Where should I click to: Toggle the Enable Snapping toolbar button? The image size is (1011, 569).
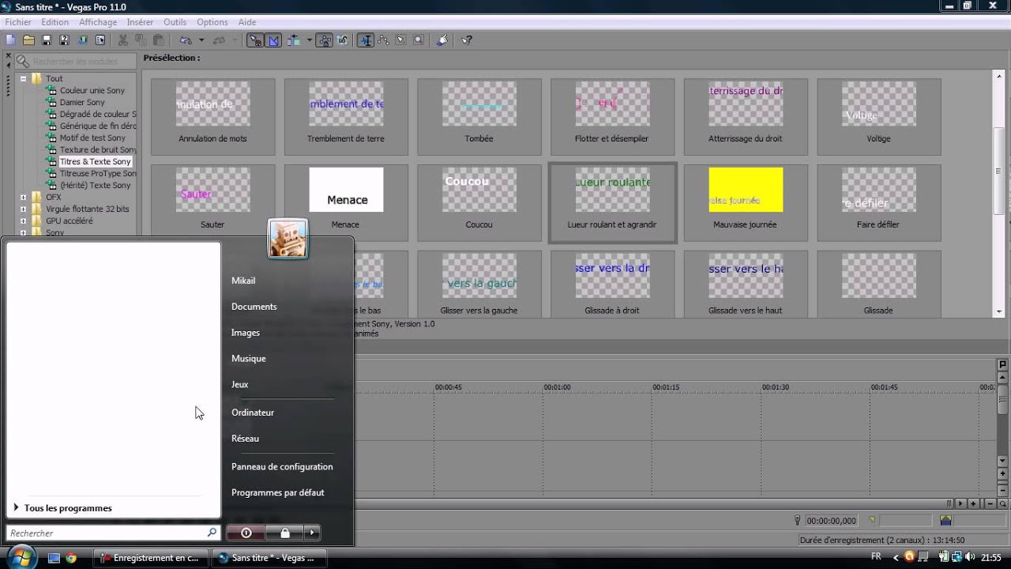[x=255, y=40]
